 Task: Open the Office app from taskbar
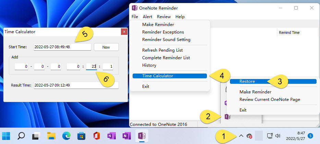coord(96,136)
